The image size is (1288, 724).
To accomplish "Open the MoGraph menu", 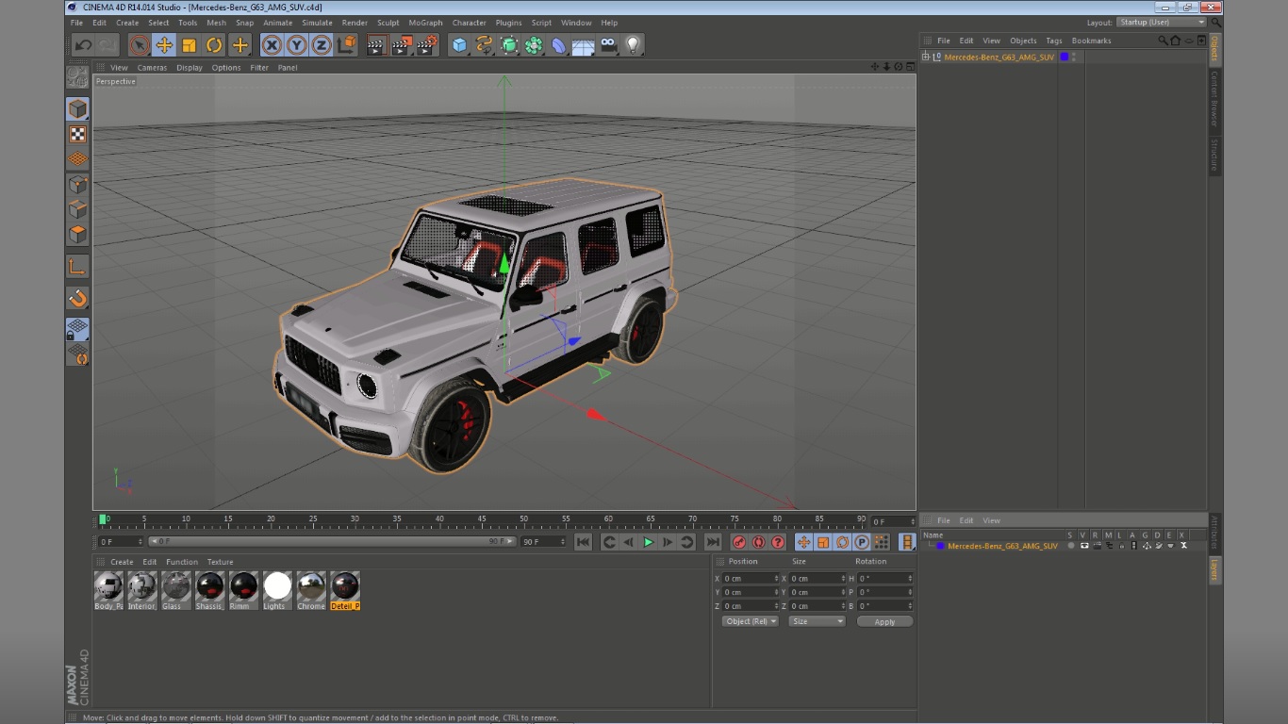I will click(x=425, y=23).
